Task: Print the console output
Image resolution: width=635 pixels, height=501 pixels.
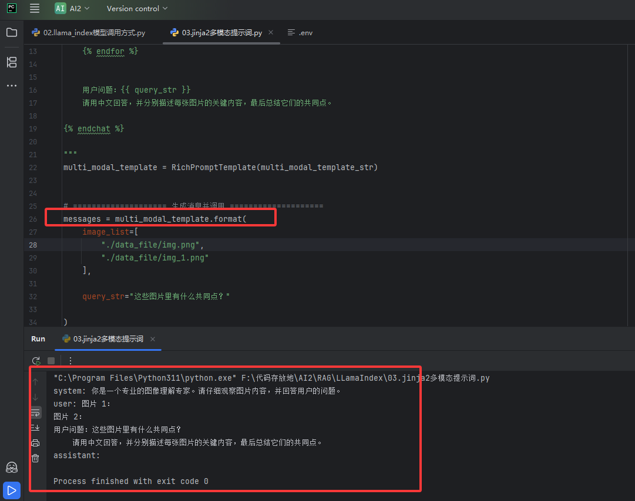Action: coord(36,443)
